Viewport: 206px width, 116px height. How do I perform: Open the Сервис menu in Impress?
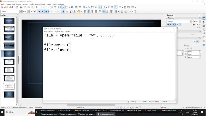pos(49,4)
